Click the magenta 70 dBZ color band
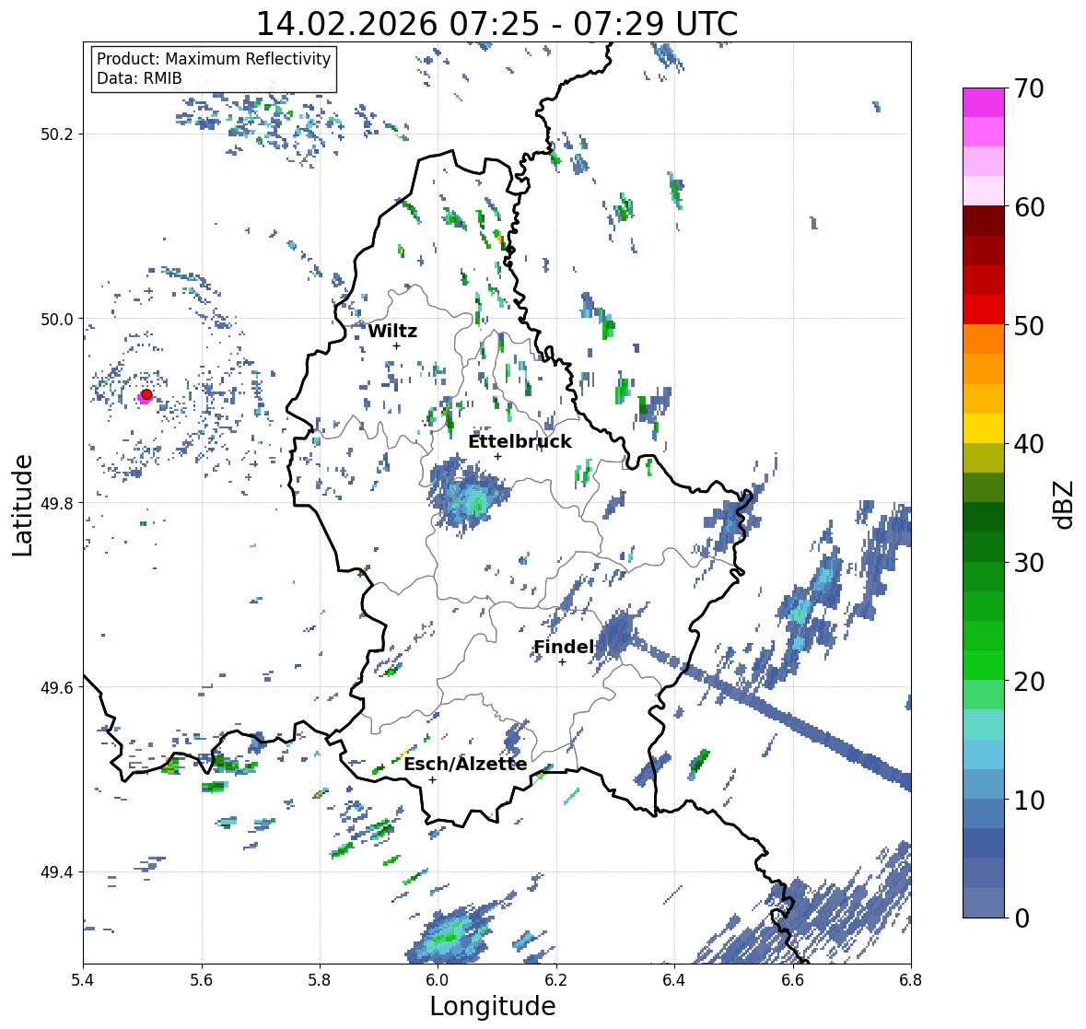Viewport: 1086px width, 1029px height. tap(984, 102)
